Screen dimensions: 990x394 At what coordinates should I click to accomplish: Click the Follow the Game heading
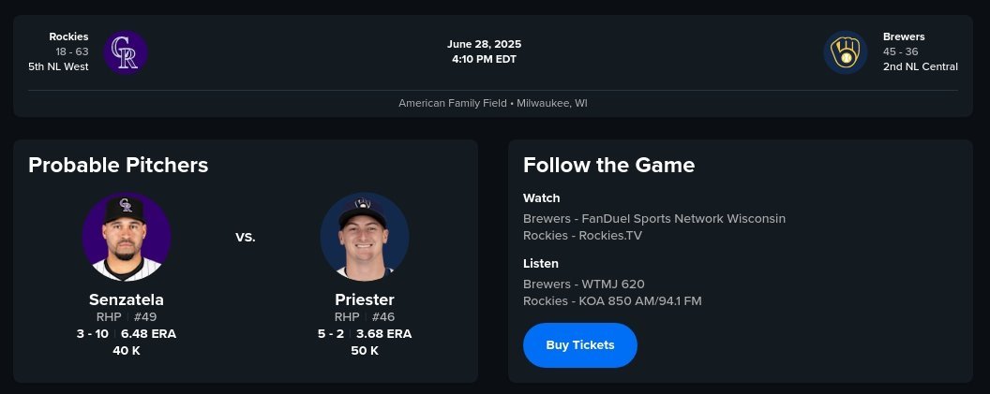coord(608,166)
